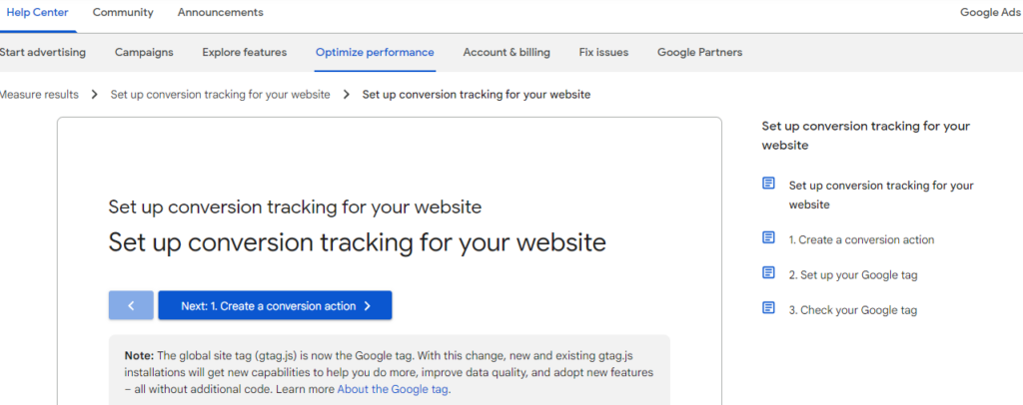This screenshot has height=405, width=1023.
Task: Open the Google Partners menu item
Action: [699, 52]
